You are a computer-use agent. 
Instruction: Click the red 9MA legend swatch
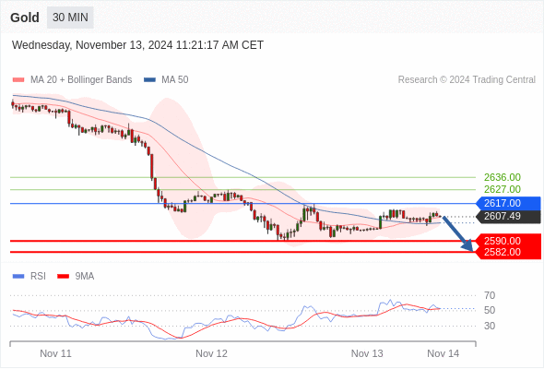tap(63, 277)
